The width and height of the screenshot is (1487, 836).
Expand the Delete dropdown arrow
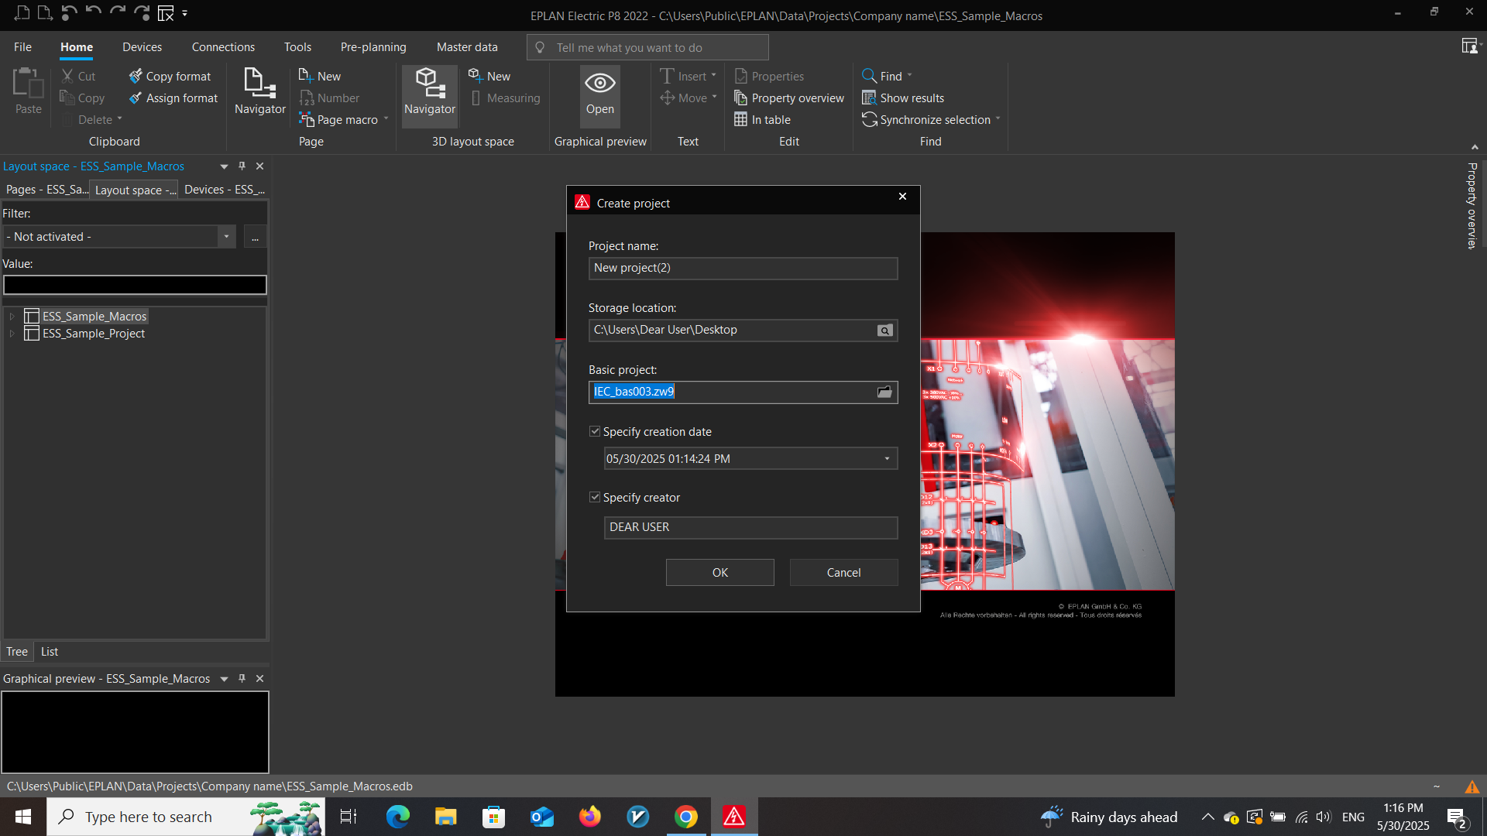tap(119, 119)
